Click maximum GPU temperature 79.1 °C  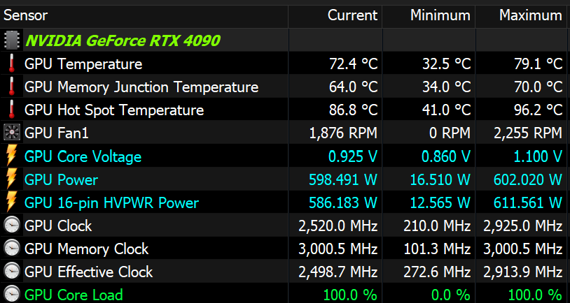click(538, 64)
